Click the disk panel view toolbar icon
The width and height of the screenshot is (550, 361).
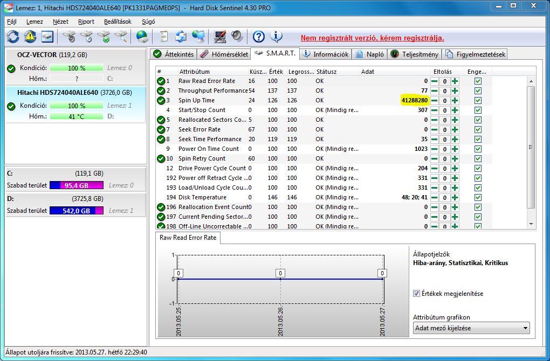pos(47,37)
